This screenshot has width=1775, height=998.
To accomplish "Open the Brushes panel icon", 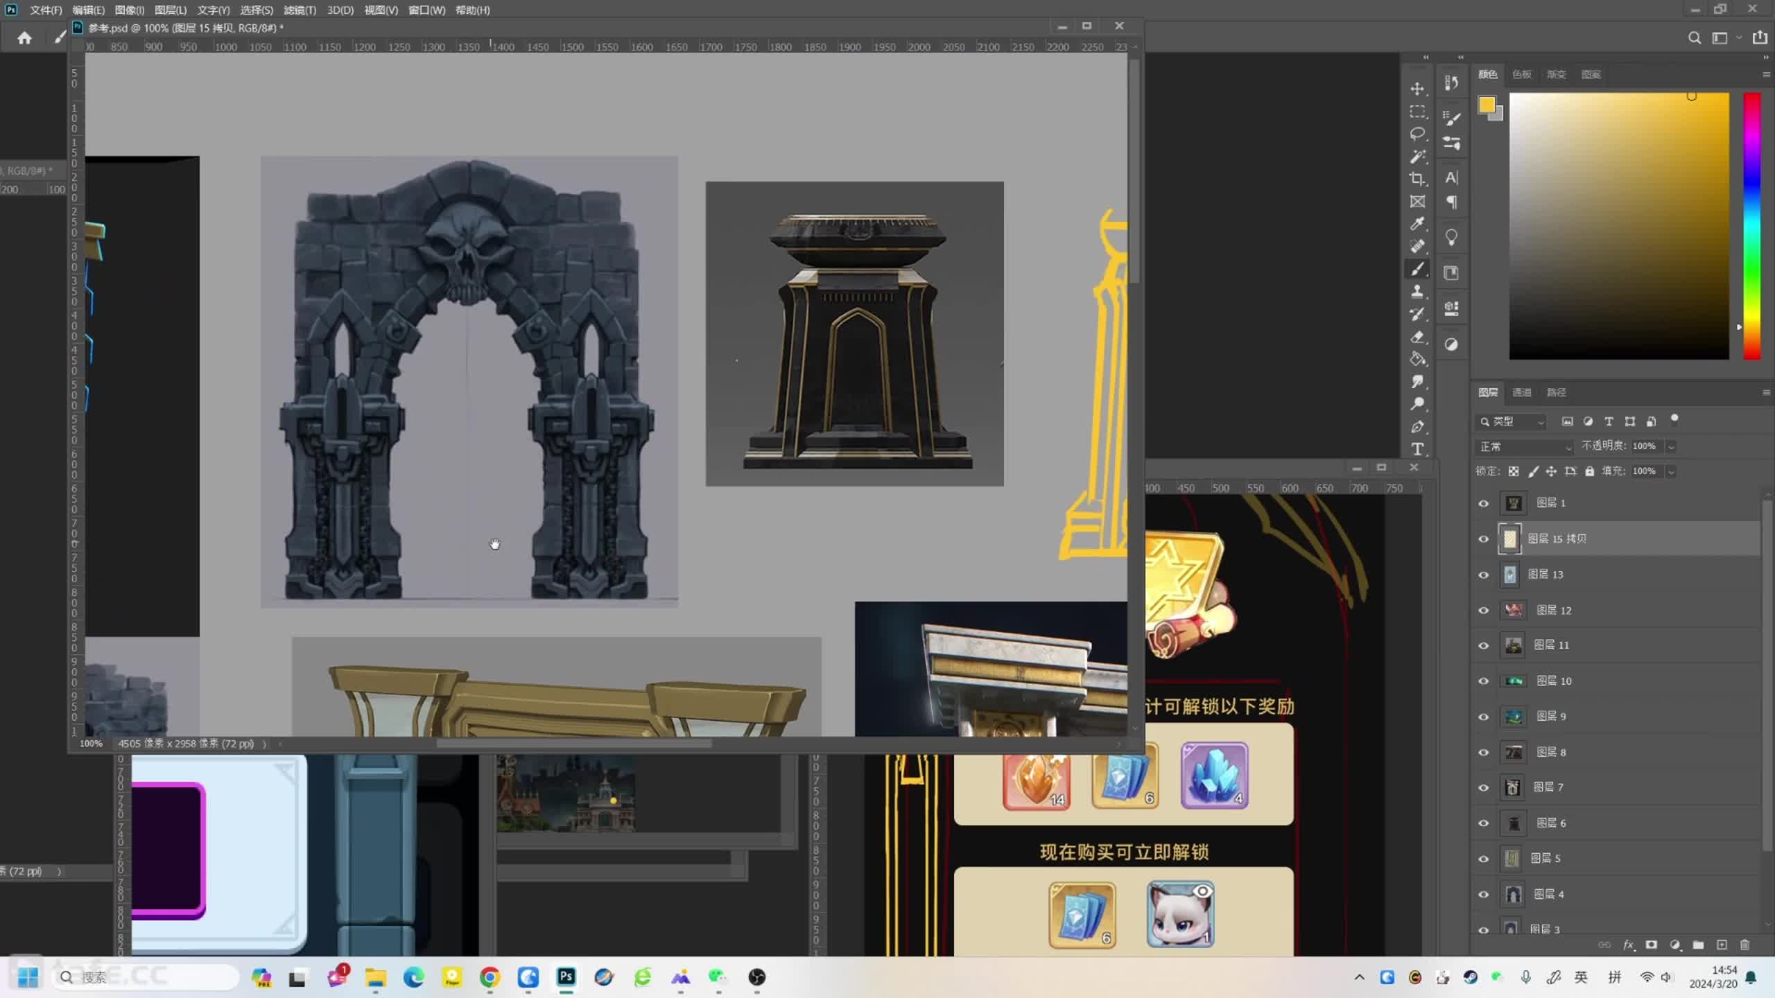I will point(1451,119).
